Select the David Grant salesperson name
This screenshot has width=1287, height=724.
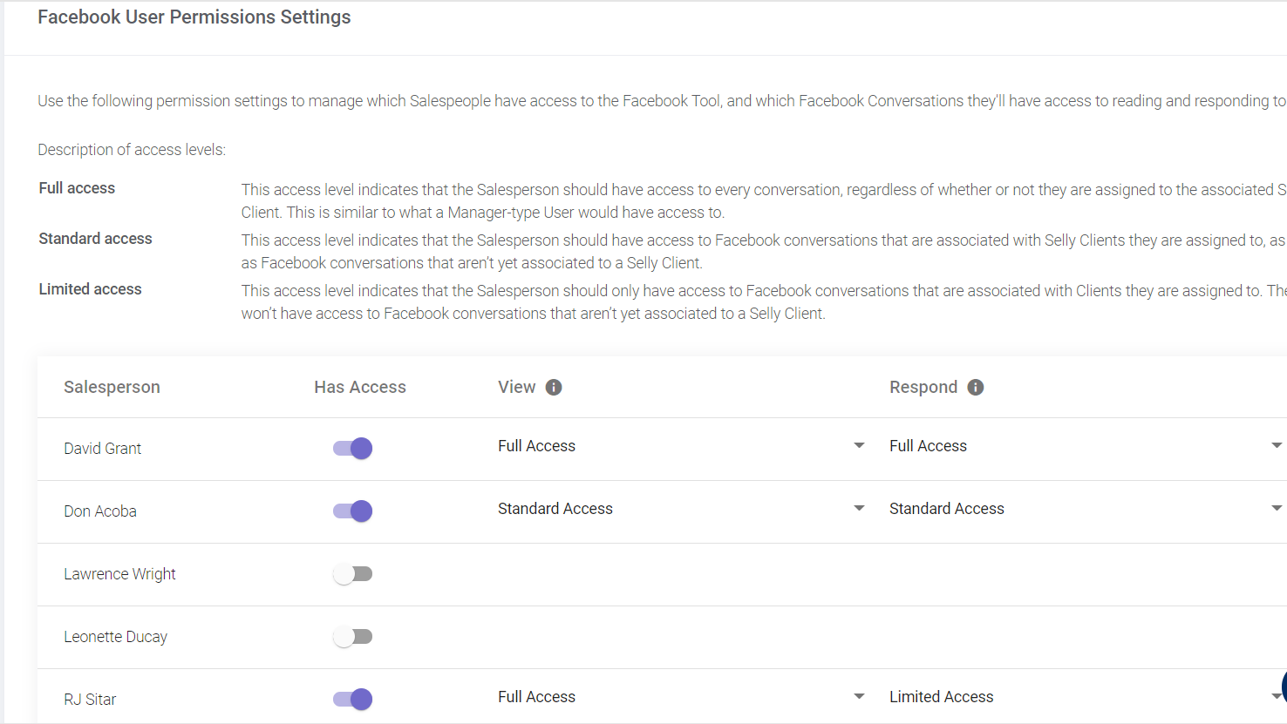(x=102, y=449)
